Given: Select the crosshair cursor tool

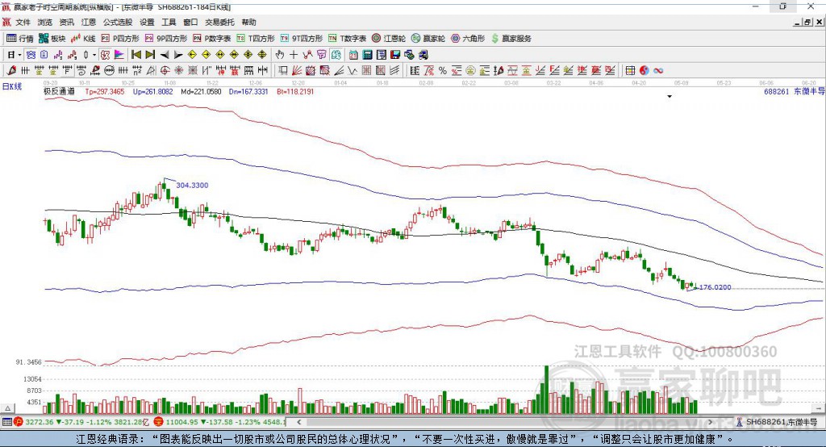Looking at the screenshot, I should (x=294, y=55).
